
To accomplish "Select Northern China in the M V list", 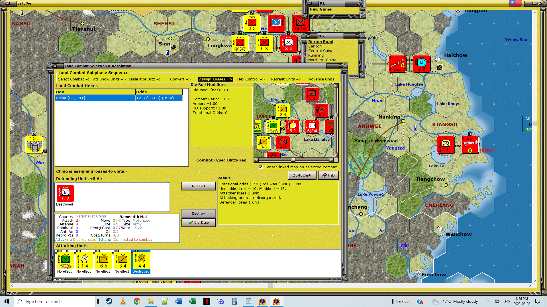I will (322, 60).
